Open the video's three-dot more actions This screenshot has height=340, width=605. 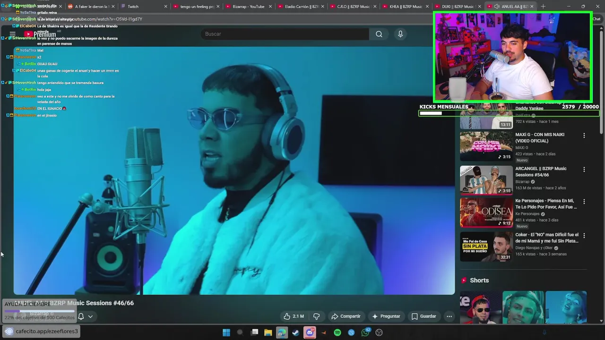pyautogui.click(x=449, y=316)
